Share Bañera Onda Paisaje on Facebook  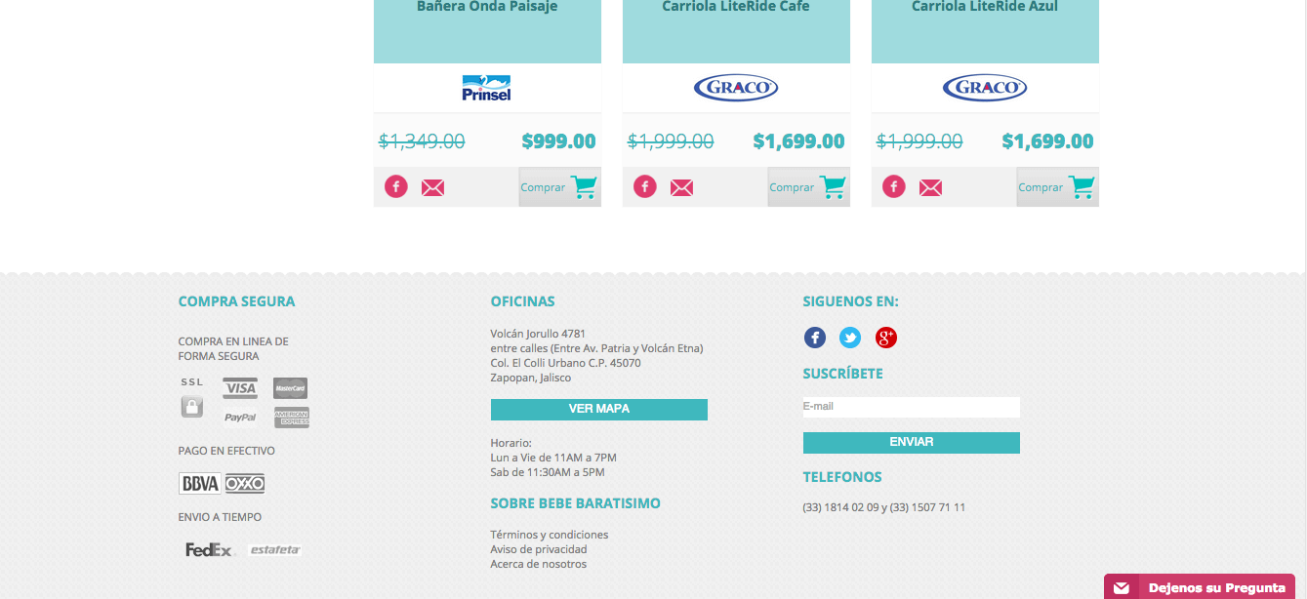395,186
